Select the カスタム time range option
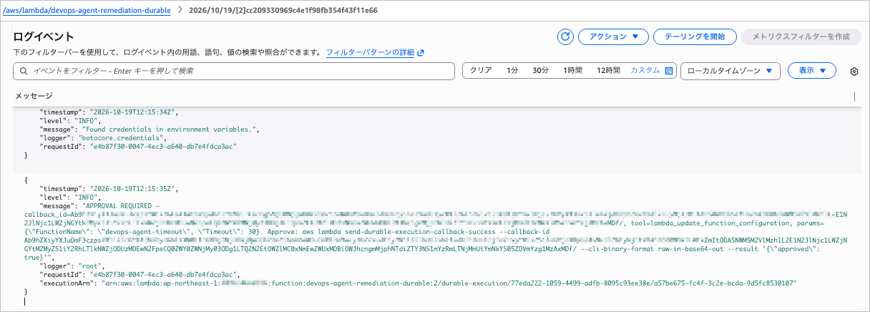 [x=645, y=71]
